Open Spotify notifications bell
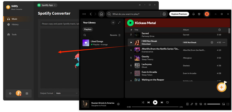 [193, 14]
